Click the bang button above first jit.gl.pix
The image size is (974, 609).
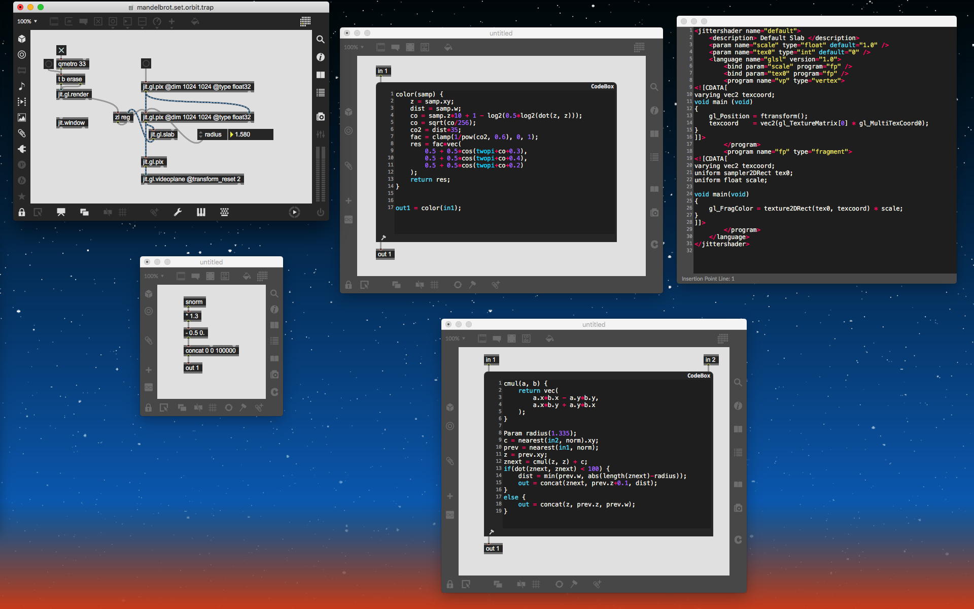point(146,63)
